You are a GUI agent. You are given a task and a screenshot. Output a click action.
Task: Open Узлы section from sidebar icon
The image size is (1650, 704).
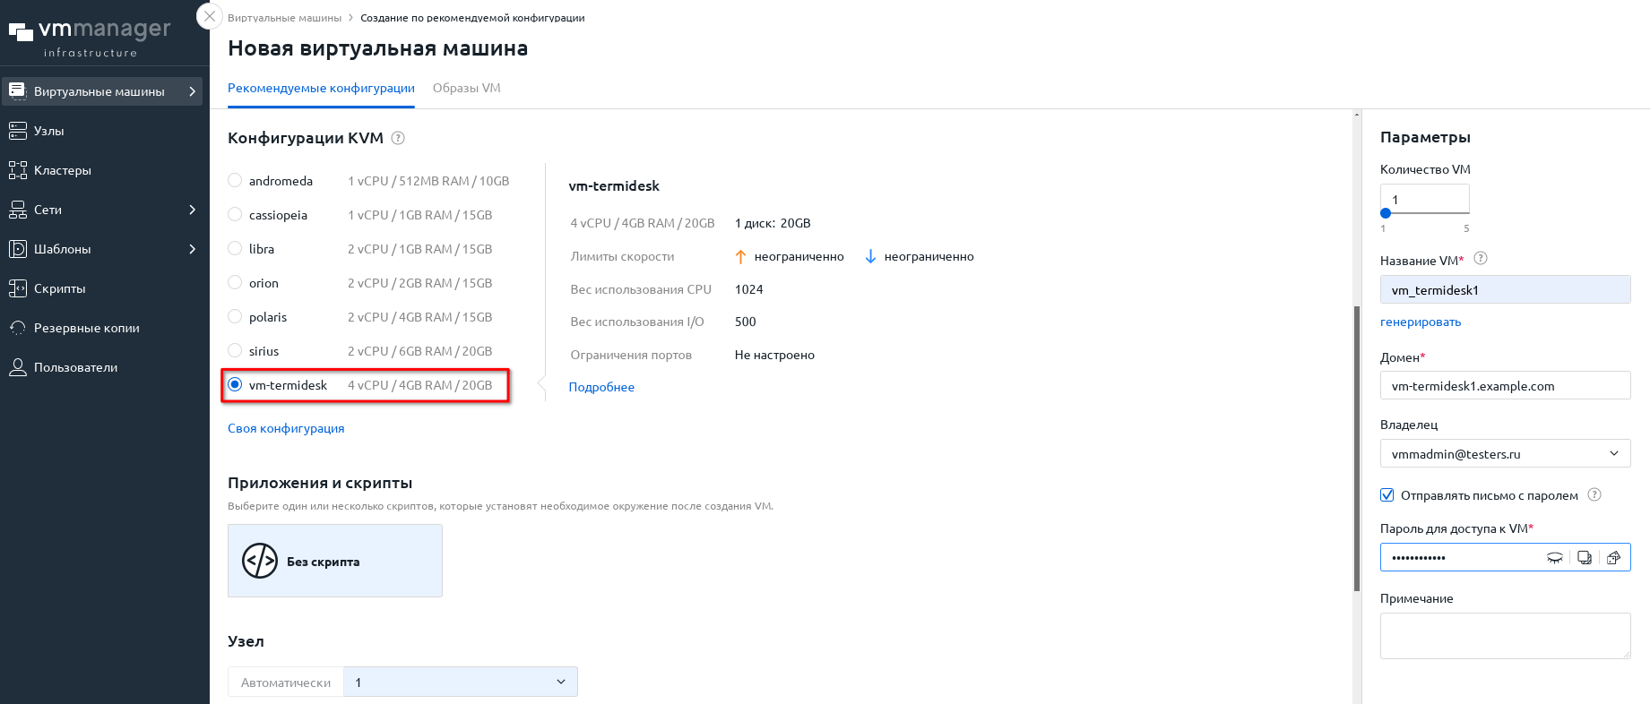pos(18,131)
